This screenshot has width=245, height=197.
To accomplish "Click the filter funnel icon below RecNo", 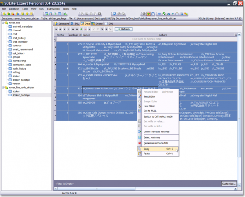I will [55, 40].
